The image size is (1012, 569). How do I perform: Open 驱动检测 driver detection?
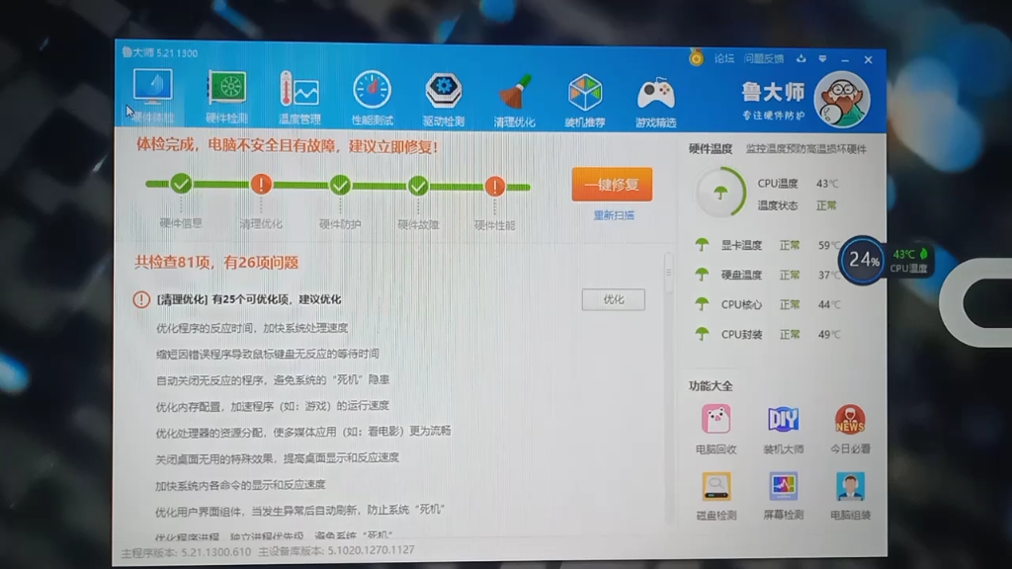[443, 94]
